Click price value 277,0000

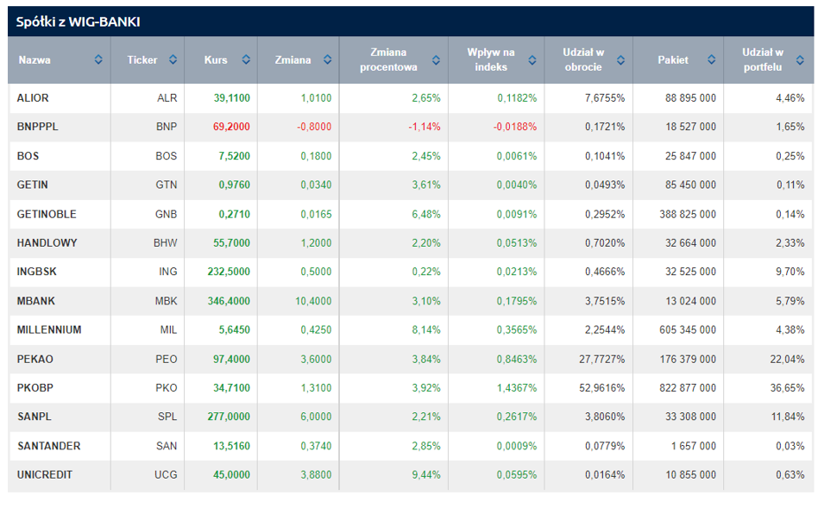click(229, 417)
